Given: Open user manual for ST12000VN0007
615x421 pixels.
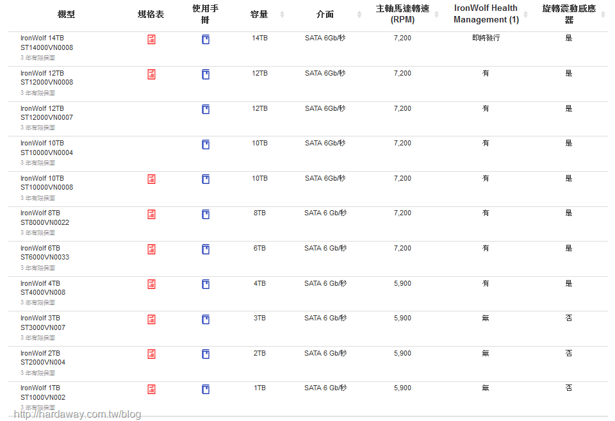Looking at the screenshot, I should tap(206, 109).
